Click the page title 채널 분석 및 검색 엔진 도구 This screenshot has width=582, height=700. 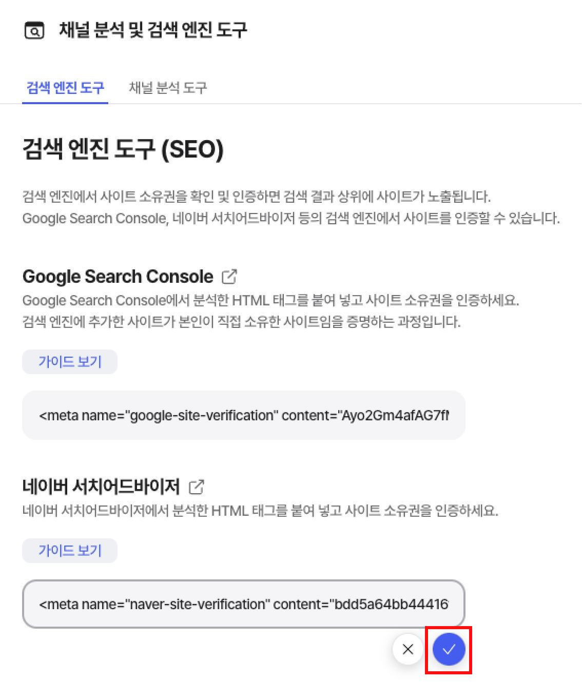click(153, 30)
